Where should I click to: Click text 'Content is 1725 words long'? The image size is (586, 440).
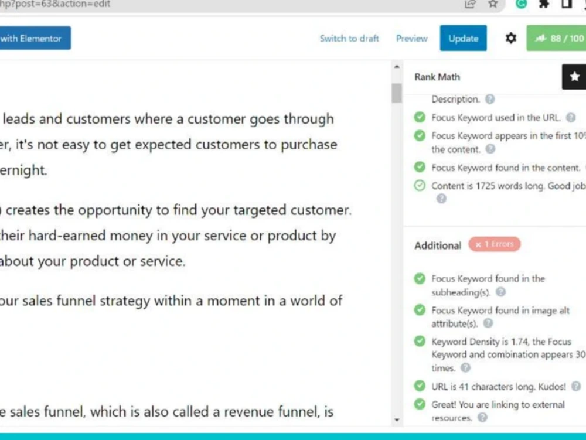(488, 186)
